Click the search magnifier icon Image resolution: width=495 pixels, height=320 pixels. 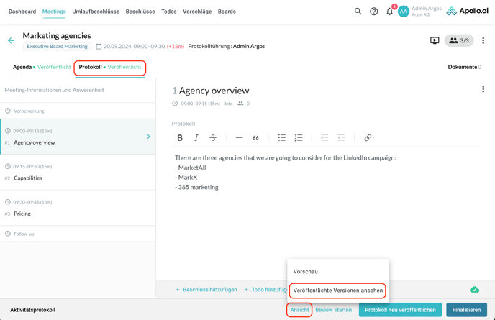[358, 12]
